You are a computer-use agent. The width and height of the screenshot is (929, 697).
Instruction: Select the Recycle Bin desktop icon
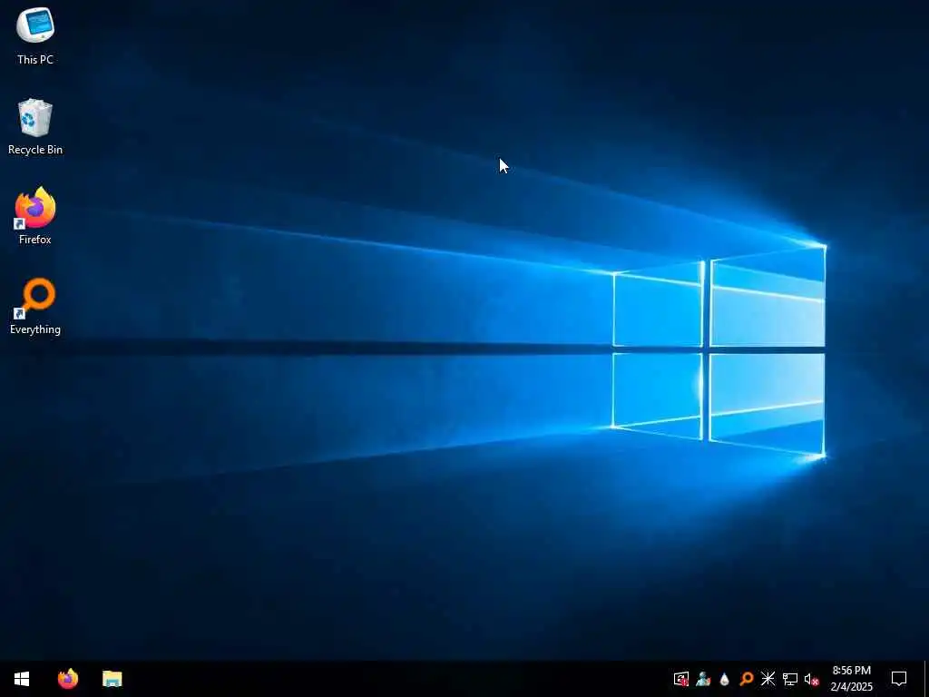35,127
